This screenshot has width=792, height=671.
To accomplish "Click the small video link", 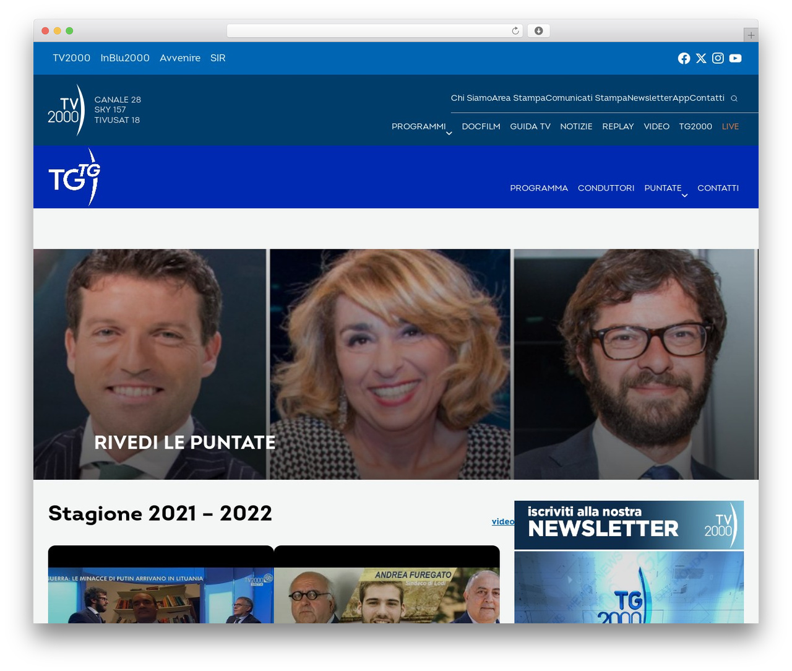I will (x=503, y=522).
